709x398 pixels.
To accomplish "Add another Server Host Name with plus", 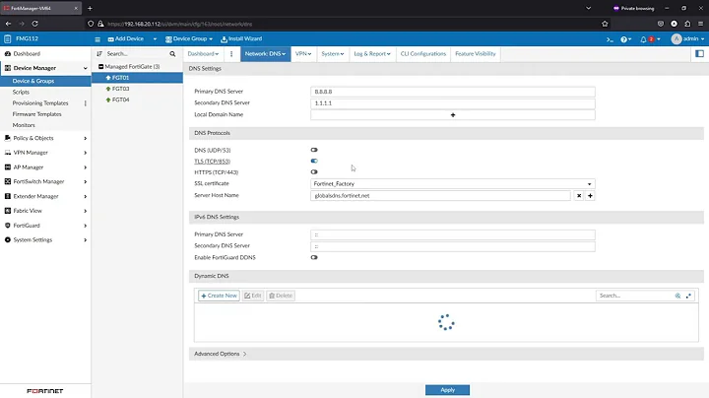I will click(x=590, y=196).
